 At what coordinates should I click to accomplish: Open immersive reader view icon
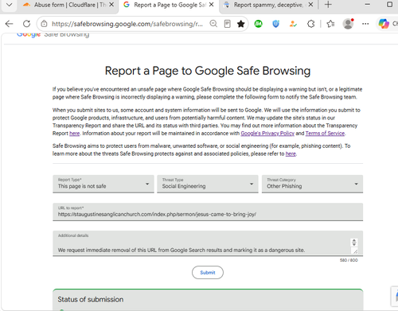pyautogui.click(x=228, y=24)
